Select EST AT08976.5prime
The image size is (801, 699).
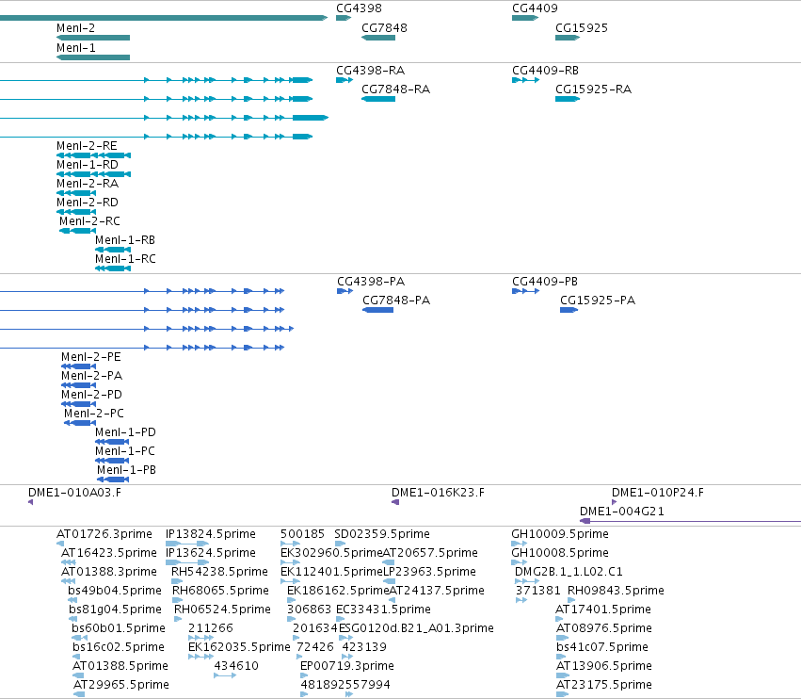pos(562,638)
